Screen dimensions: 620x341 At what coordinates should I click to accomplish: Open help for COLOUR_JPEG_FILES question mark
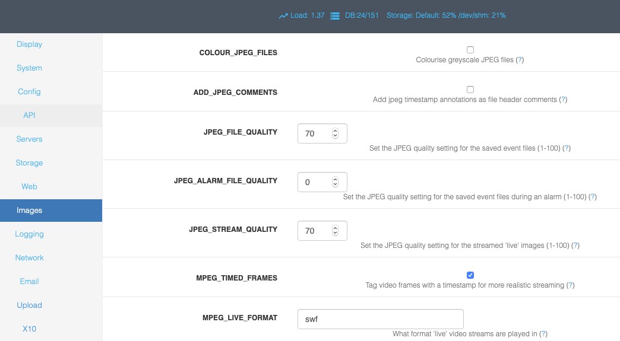coord(520,60)
